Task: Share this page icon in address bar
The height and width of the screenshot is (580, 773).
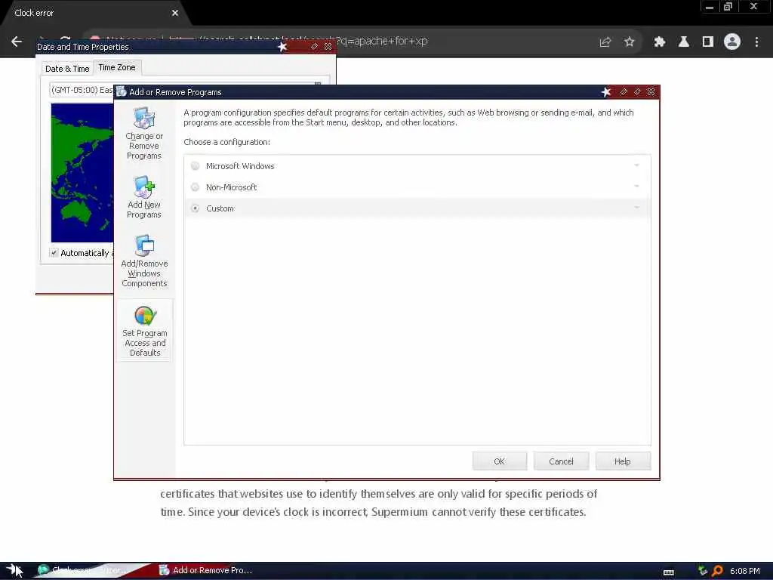Action: (x=605, y=42)
